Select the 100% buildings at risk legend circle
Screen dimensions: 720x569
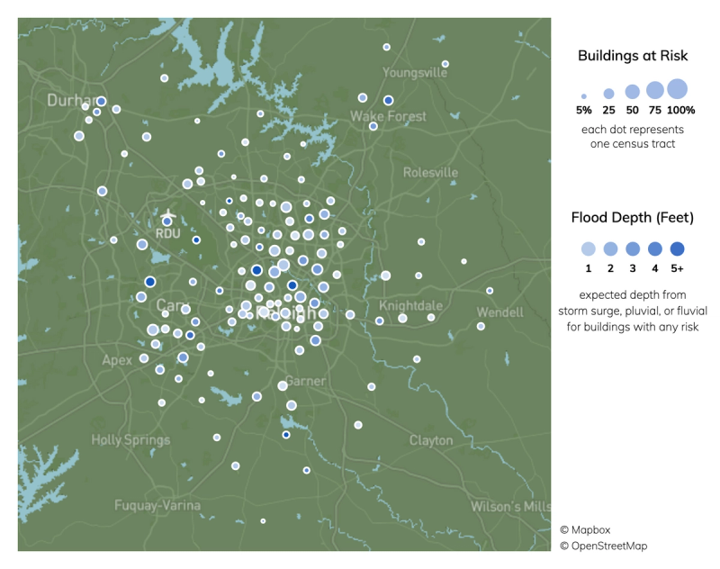[678, 87]
